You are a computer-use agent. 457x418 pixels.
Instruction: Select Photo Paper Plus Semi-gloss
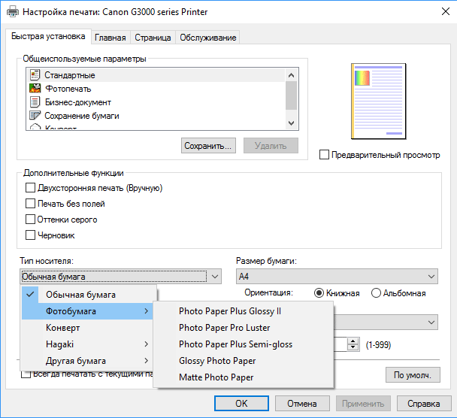tap(244, 344)
